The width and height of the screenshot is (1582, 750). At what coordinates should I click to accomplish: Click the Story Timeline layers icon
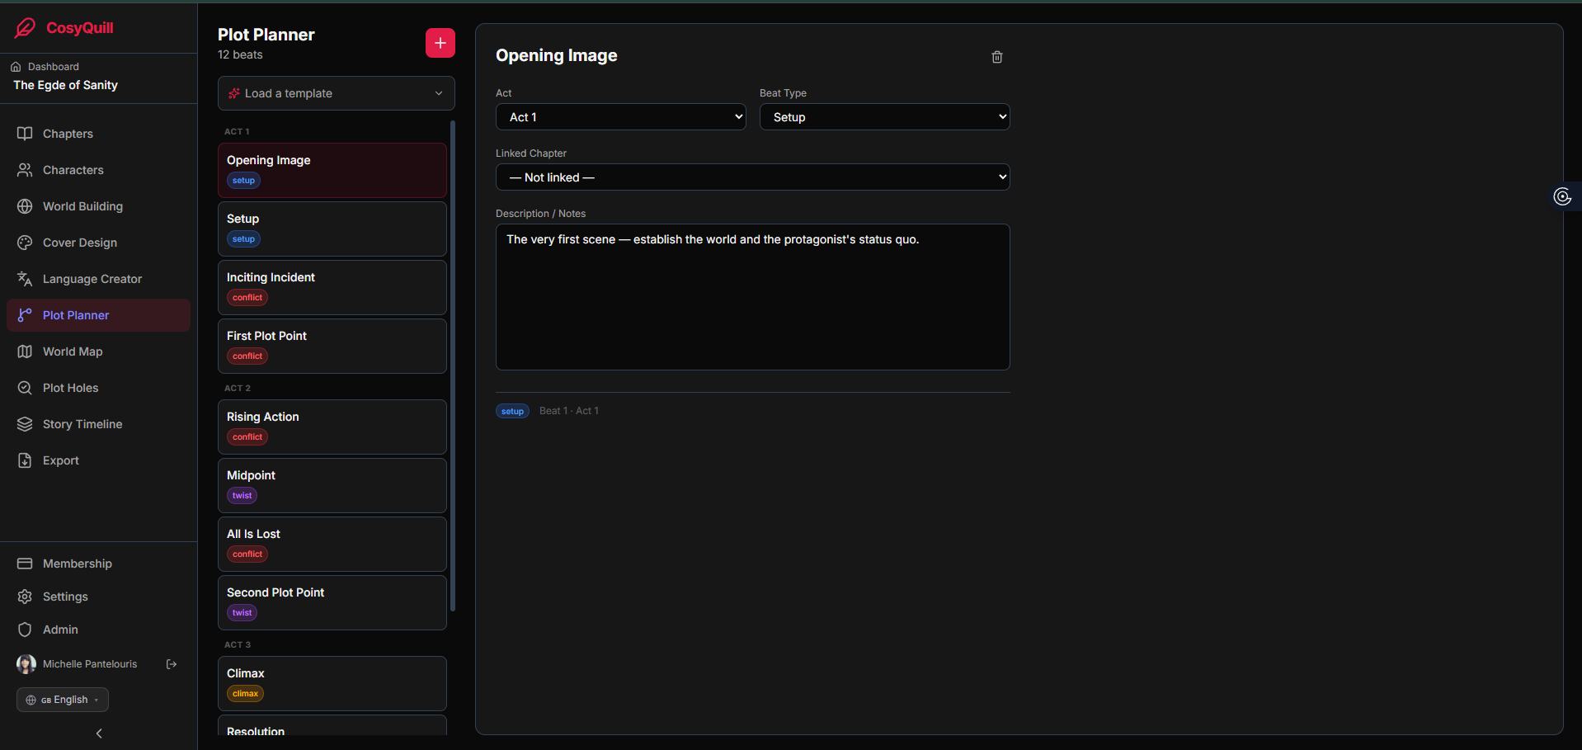coord(25,424)
